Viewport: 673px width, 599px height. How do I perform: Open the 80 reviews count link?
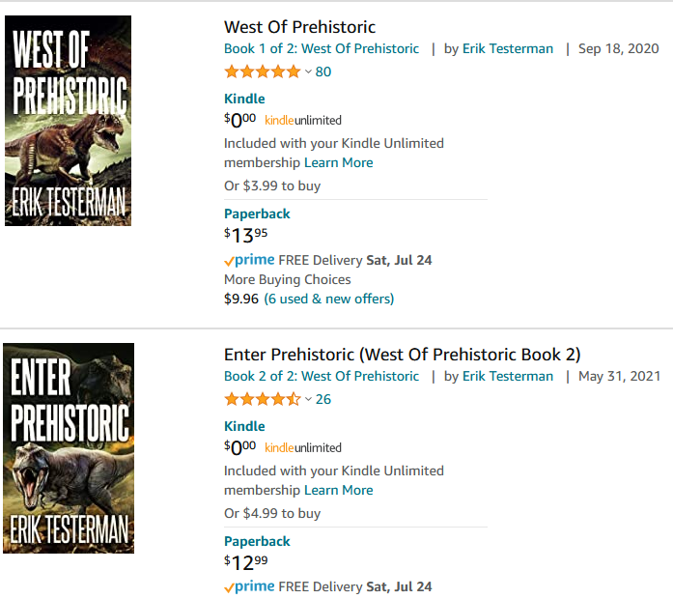(323, 71)
